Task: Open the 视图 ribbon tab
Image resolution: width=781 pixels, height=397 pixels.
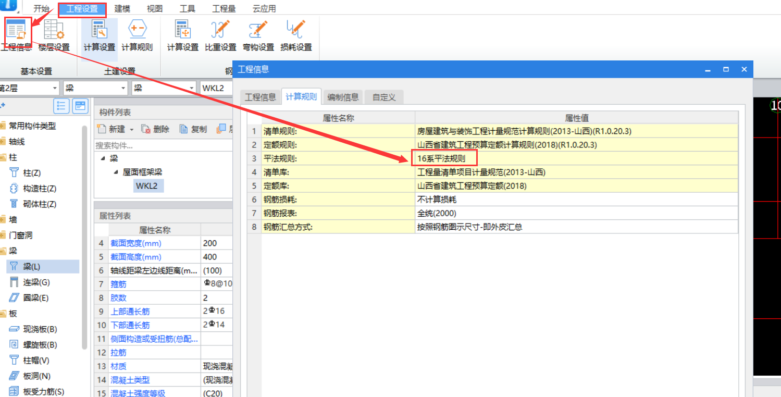Action: (155, 9)
